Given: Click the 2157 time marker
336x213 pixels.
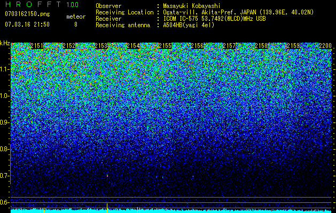Looking at the screenshot, I should (x=229, y=46).
